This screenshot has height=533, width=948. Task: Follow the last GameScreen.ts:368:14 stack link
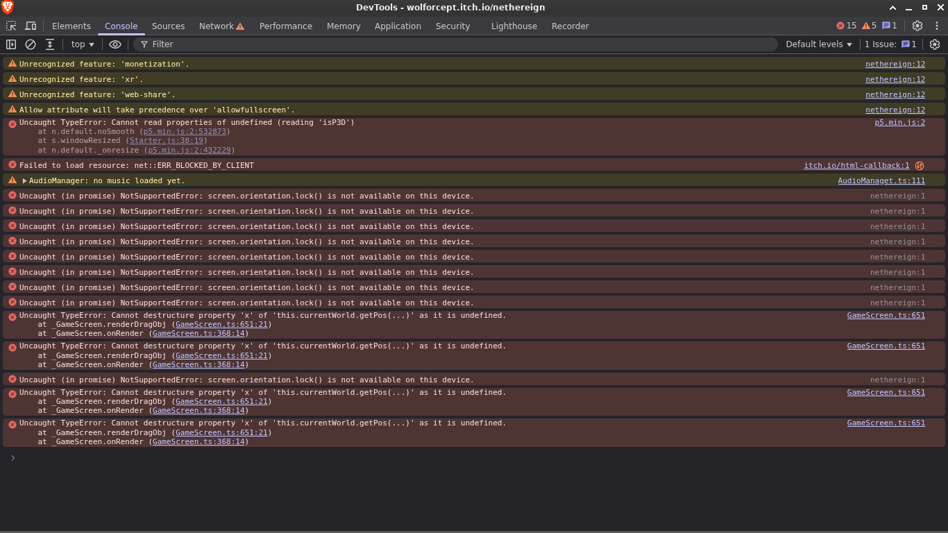(198, 441)
